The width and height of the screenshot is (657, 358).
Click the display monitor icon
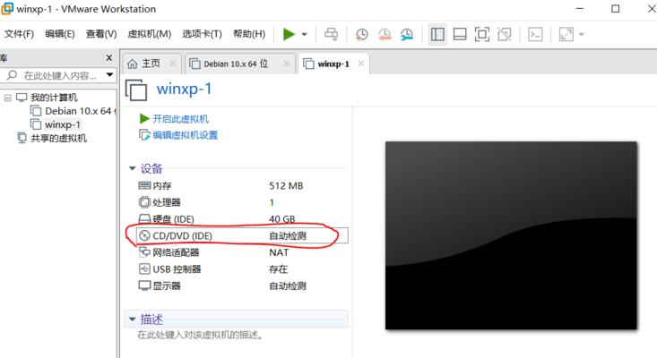click(144, 286)
